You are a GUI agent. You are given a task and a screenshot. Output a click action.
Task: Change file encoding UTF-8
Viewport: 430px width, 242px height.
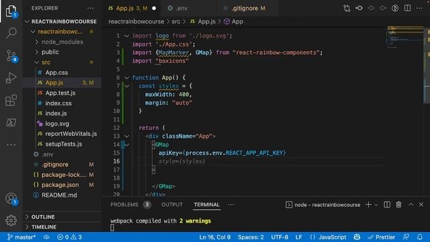pyautogui.click(x=279, y=237)
